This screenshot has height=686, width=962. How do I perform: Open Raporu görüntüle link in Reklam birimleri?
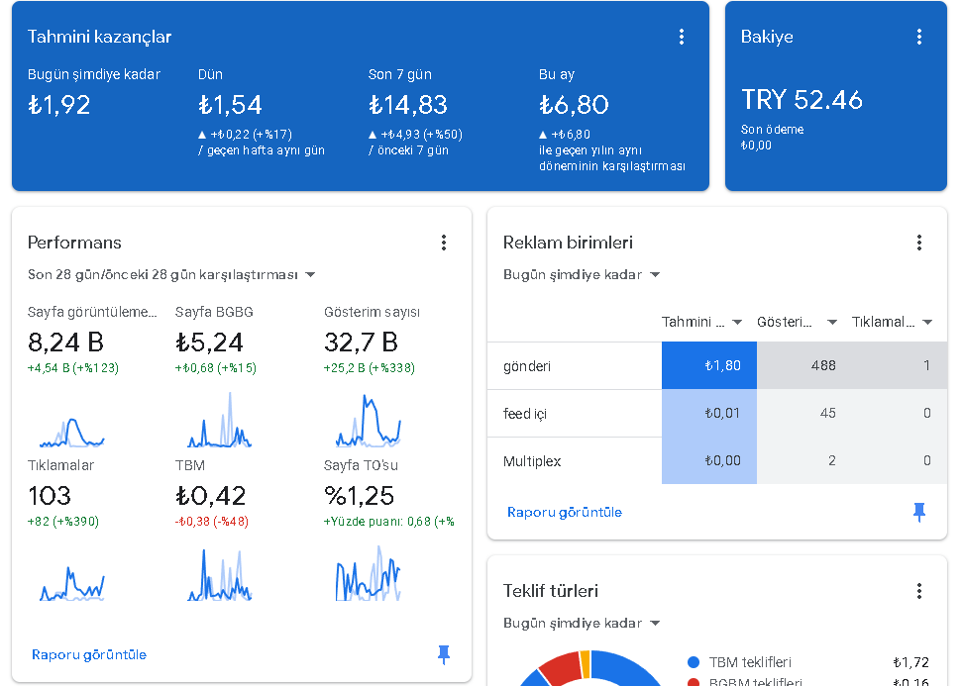click(565, 512)
